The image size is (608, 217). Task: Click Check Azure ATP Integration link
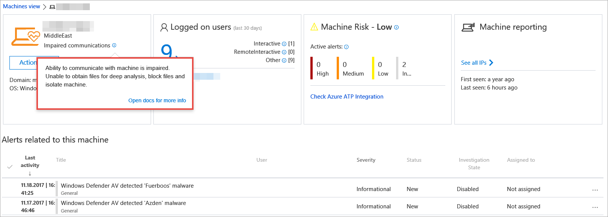(346, 97)
